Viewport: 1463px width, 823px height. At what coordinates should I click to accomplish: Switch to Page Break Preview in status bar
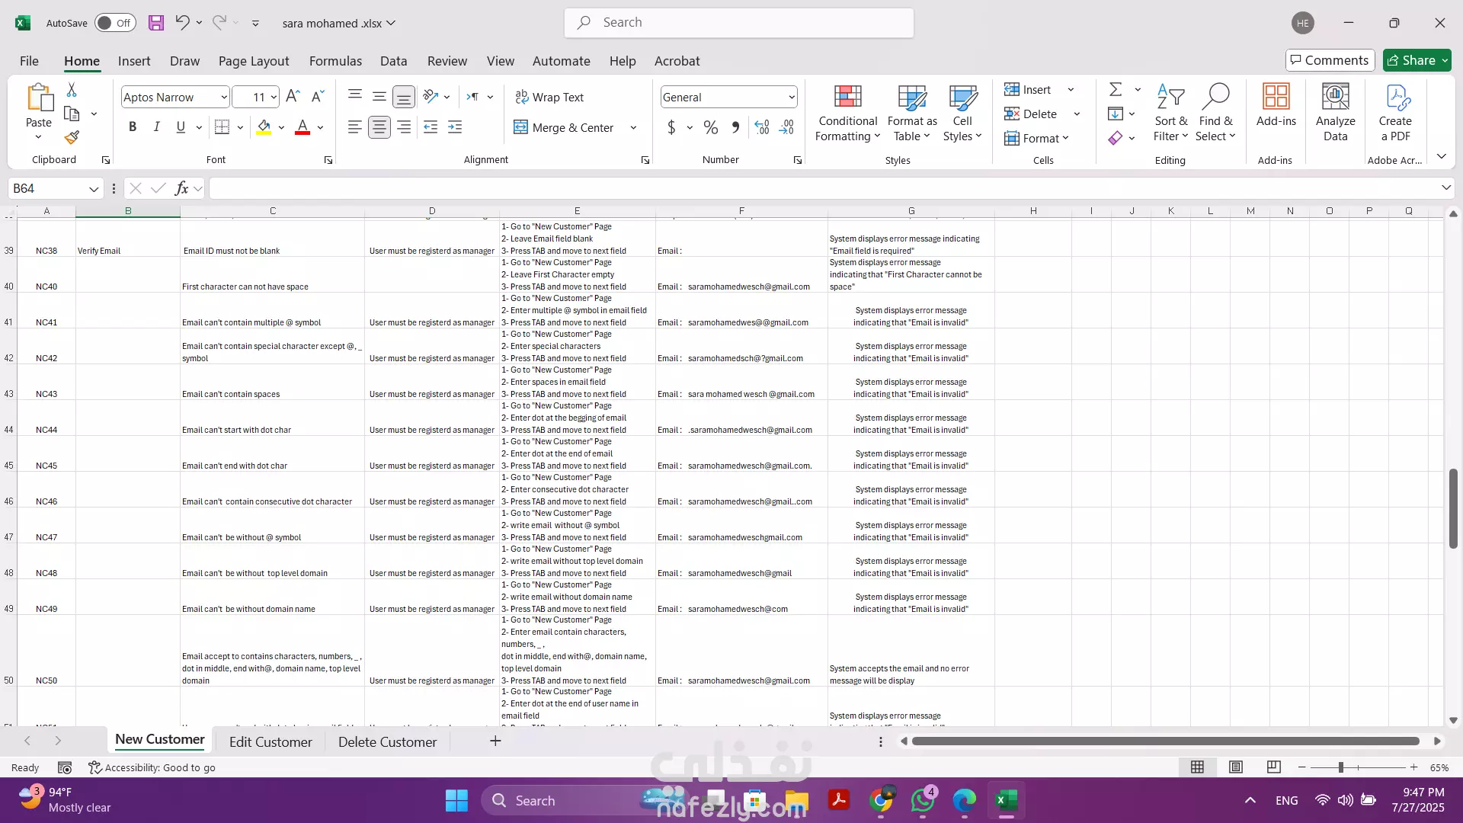pyautogui.click(x=1273, y=767)
